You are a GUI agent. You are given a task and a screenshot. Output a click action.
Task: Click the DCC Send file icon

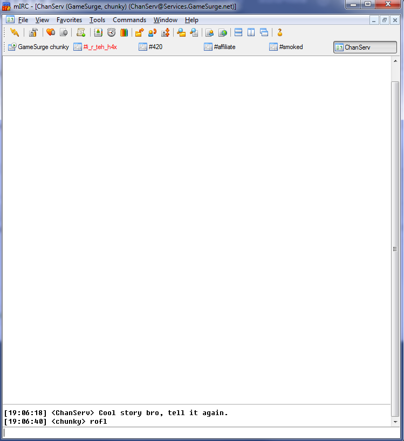[139, 32]
